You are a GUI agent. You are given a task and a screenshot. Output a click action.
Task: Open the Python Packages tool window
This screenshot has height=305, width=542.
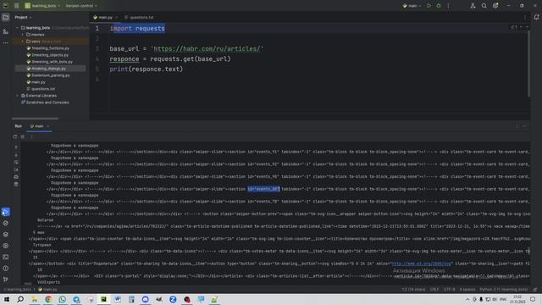[6, 234]
